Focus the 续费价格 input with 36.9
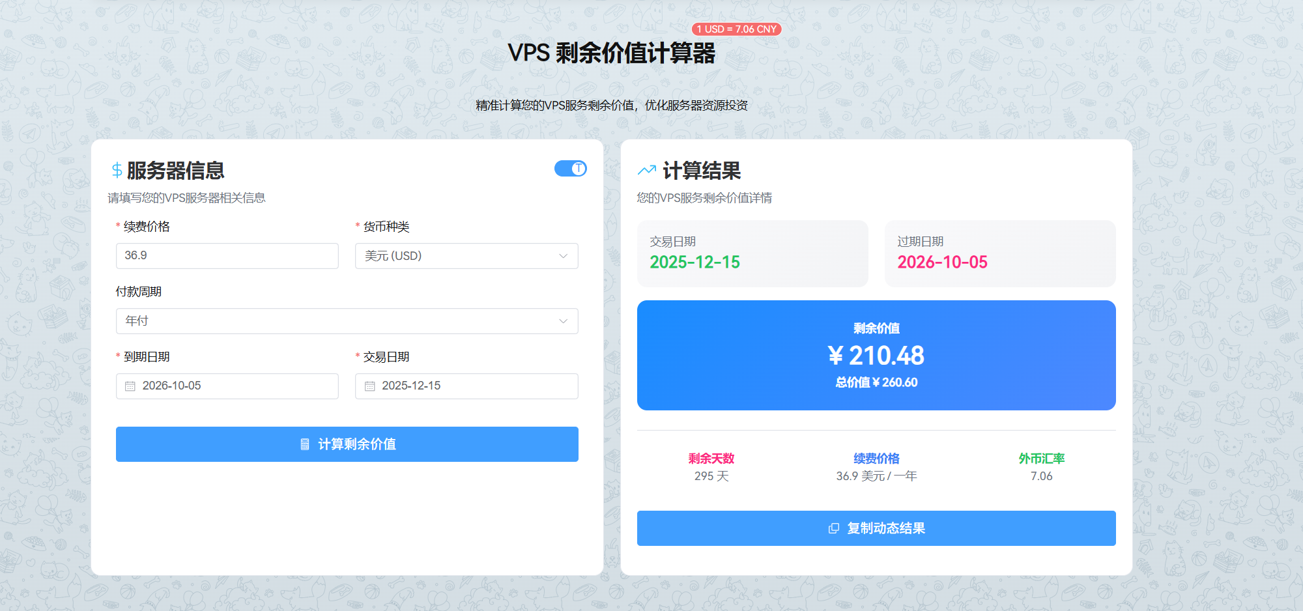The image size is (1303, 611). [227, 256]
